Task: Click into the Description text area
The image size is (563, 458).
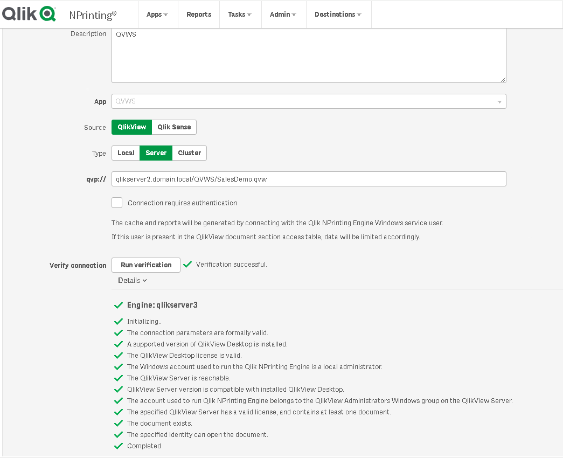Action: pyautogui.click(x=309, y=55)
